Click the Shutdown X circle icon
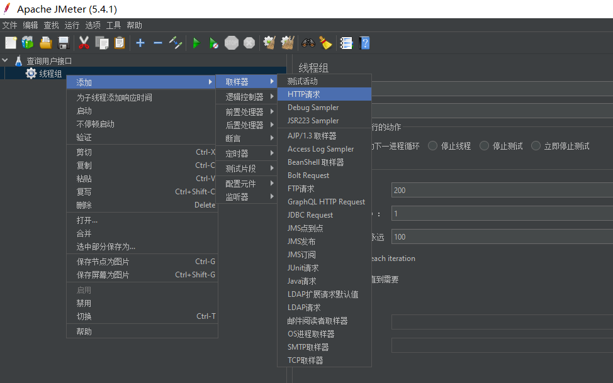 point(249,43)
